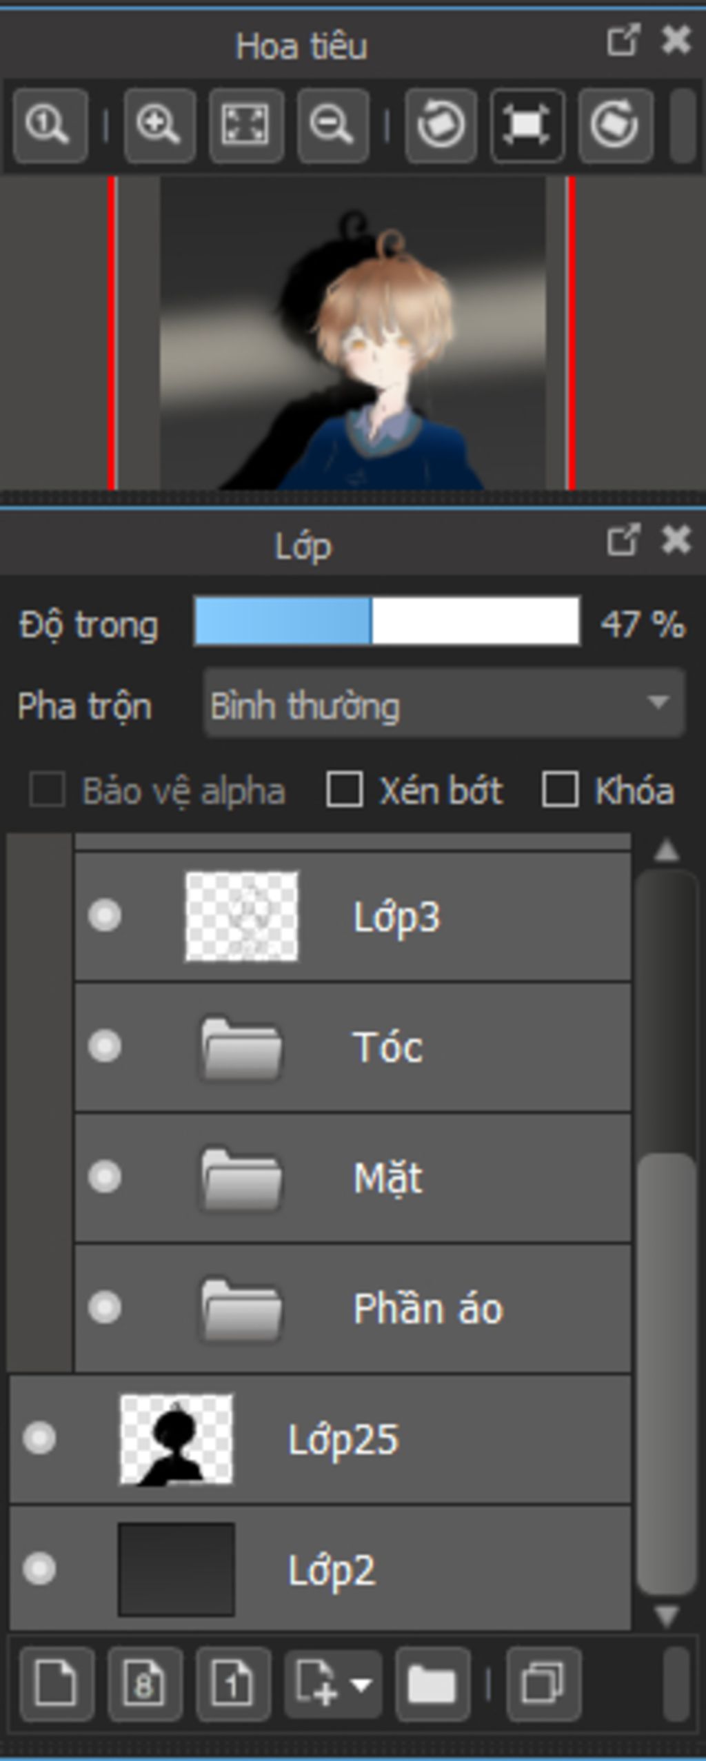Create a new color layer
The width and height of the screenshot is (706, 1761).
point(57,1684)
